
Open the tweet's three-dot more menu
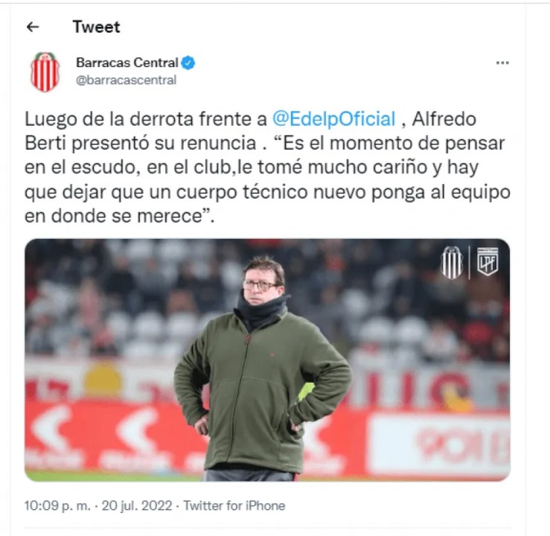point(502,63)
